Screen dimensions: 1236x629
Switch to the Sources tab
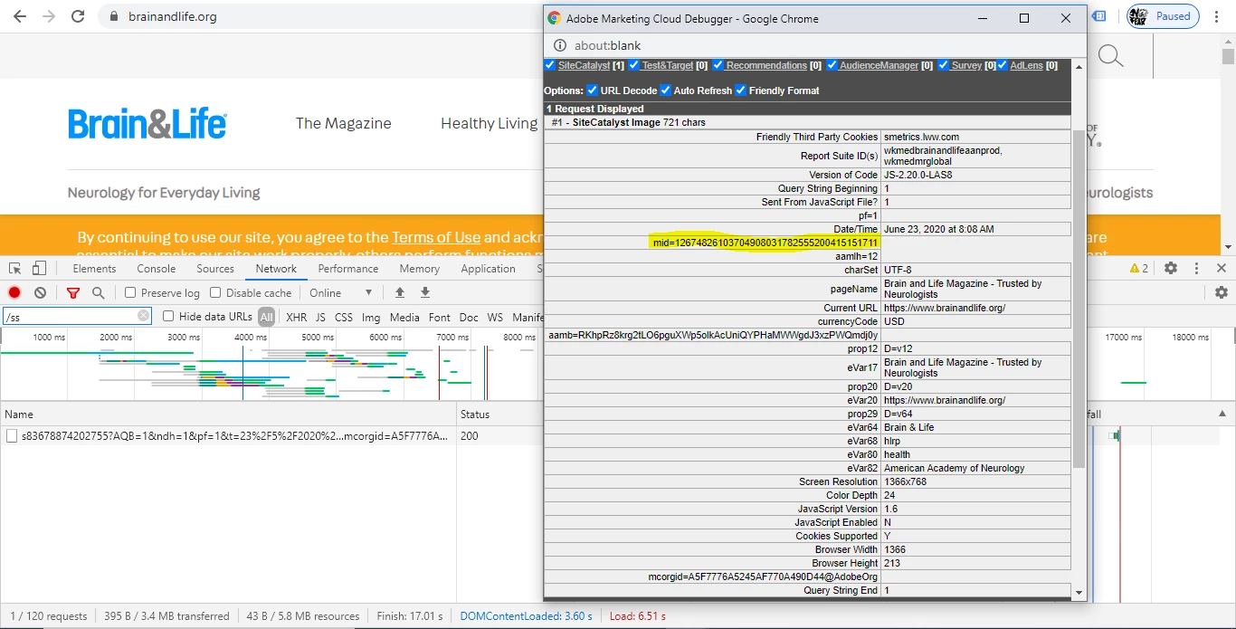pos(215,268)
